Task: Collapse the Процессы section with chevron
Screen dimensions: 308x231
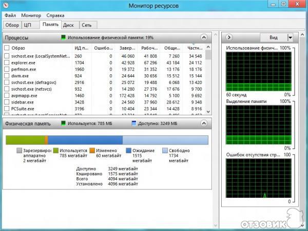Action: (204, 37)
